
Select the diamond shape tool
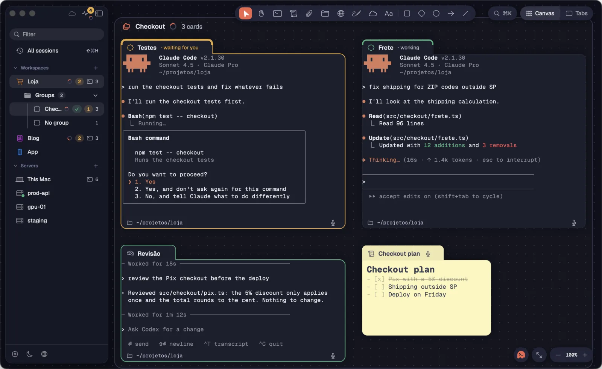click(x=421, y=14)
